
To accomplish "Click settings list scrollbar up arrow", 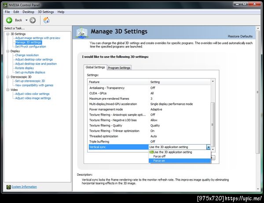I will (213, 81).
